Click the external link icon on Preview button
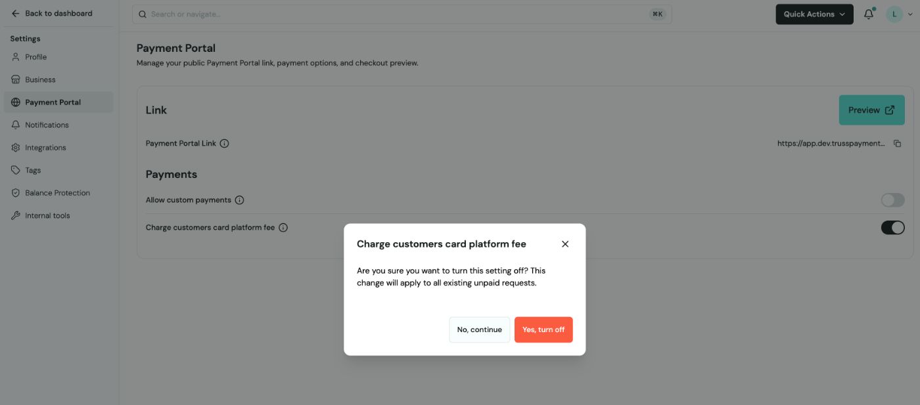The width and height of the screenshot is (920, 405). click(890, 110)
